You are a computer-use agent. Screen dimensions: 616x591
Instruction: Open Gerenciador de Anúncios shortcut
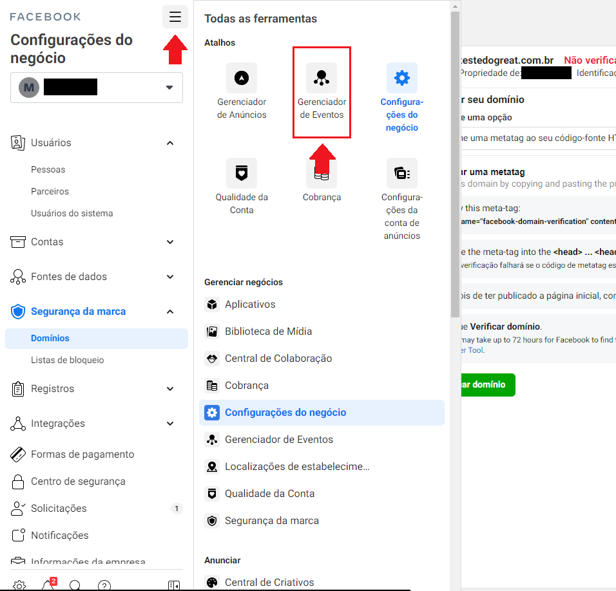click(x=242, y=91)
